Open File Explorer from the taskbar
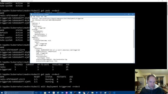 click(x=92, y=93)
